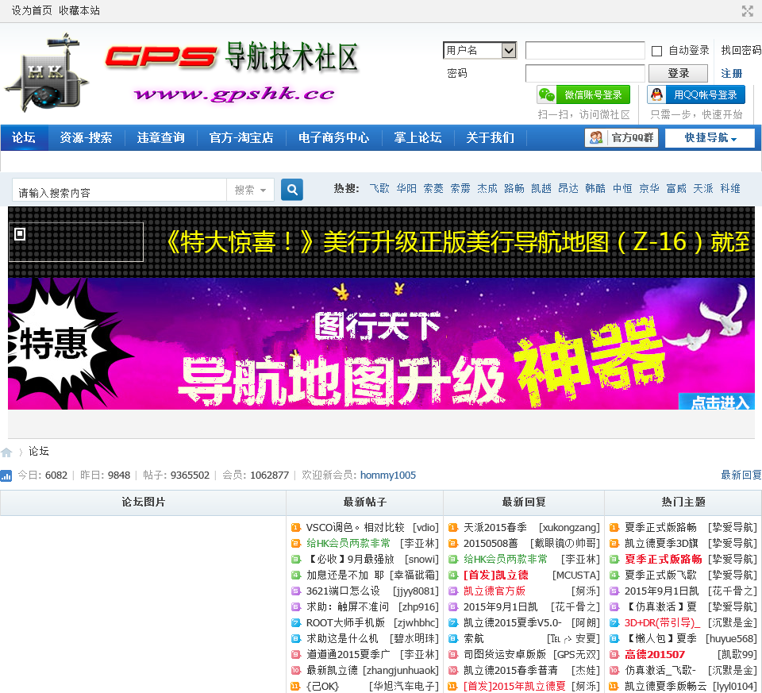Click the QQ penguin login icon
This screenshot has height=693, width=762.
tap(656, 94)
